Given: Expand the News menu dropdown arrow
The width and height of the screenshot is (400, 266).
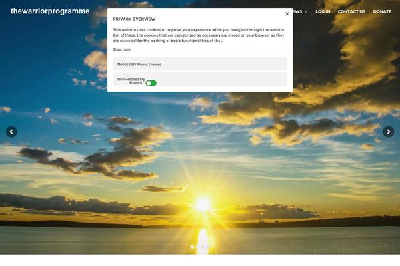Looking at the screenshot, I should click(305, 12).
